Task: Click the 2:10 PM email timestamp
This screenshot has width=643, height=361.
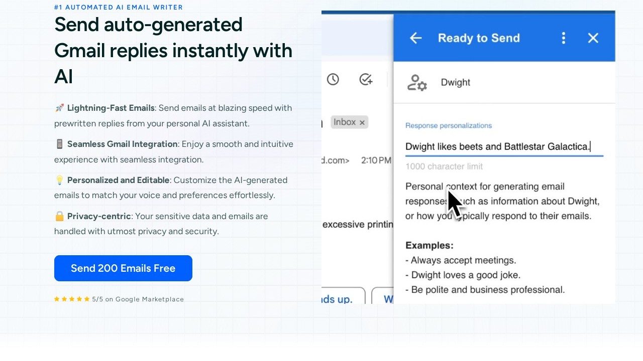Action: [x=376, y=160]
